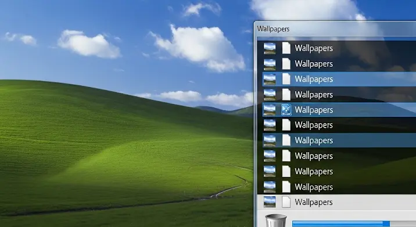The image size is (416, 227).
Task: Select Wallpapers text in the tenth list row
Action: click(314, 187)
